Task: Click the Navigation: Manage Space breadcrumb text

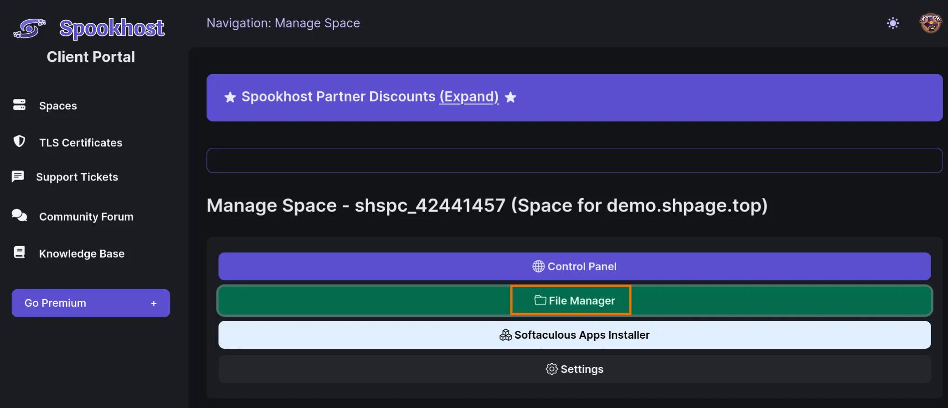Action: (x=283, y=23)
